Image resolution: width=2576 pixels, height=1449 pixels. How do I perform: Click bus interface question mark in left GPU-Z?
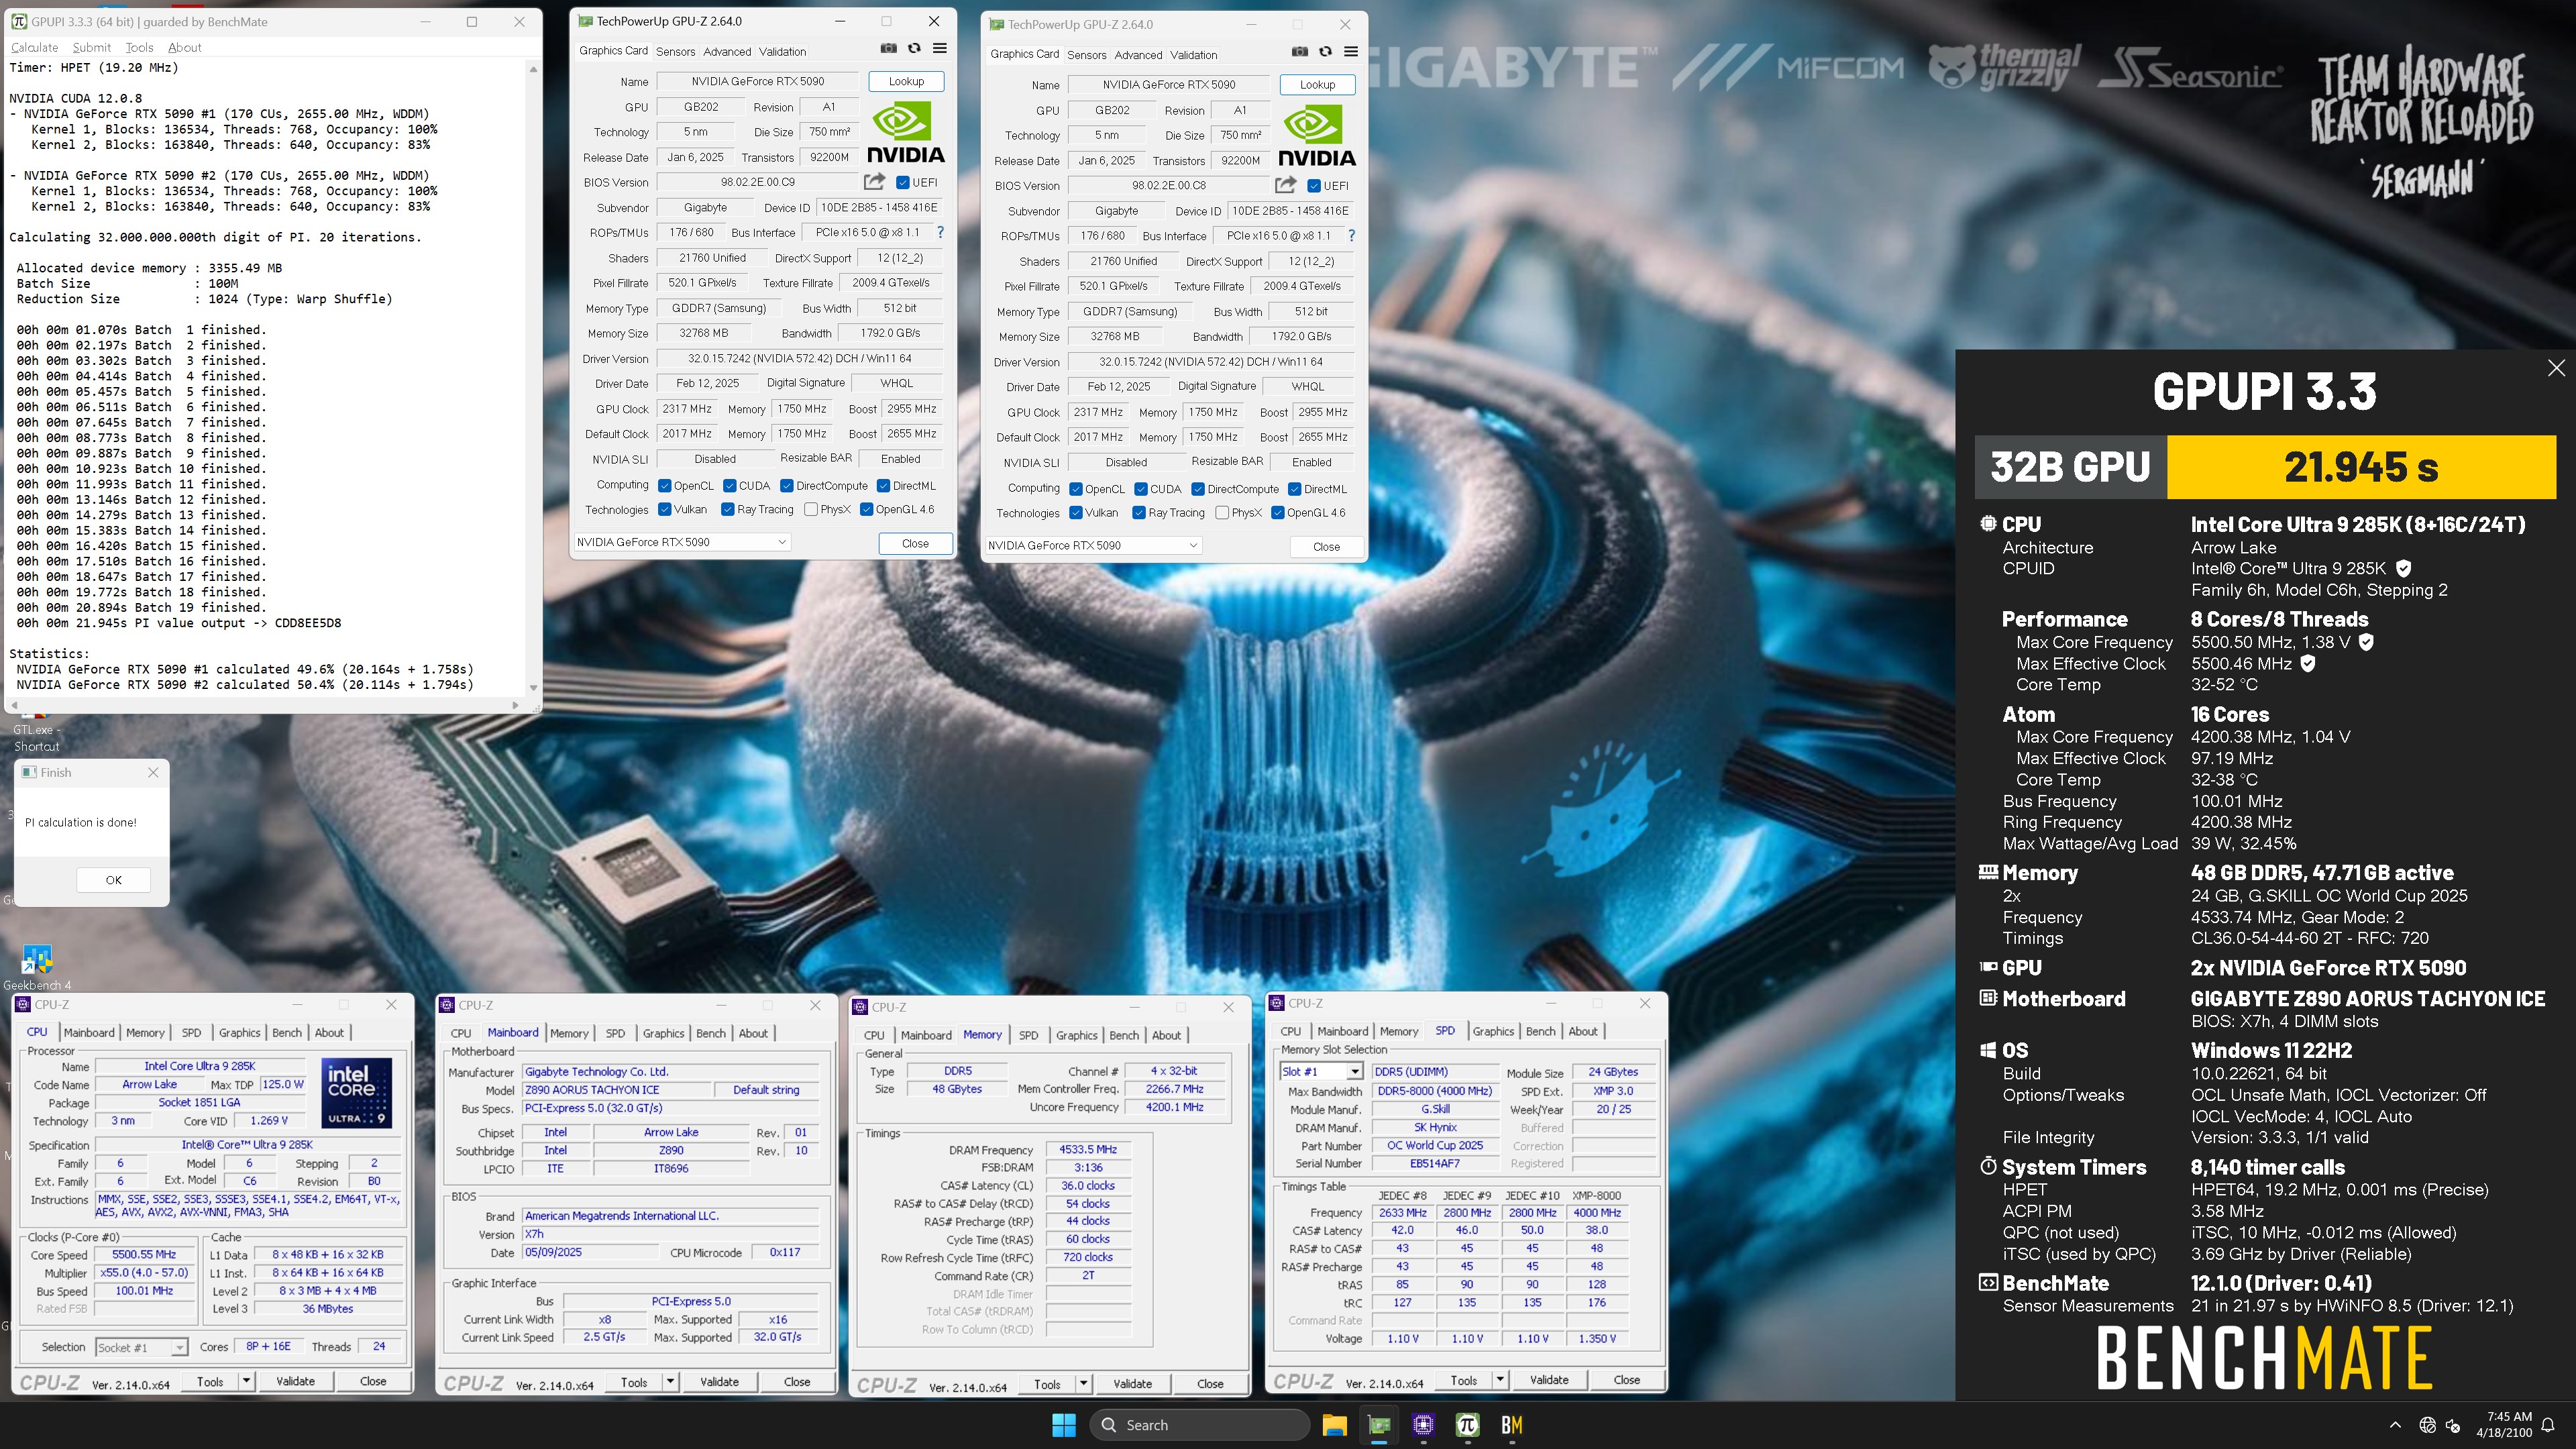click(940, 232)
